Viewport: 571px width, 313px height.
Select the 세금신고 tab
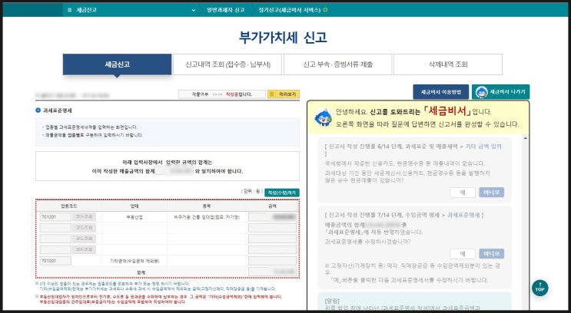[x=118, y=64]
